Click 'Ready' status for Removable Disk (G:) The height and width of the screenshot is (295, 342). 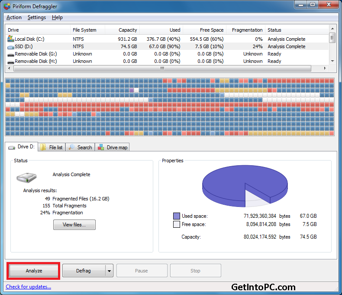click(274, 54)
